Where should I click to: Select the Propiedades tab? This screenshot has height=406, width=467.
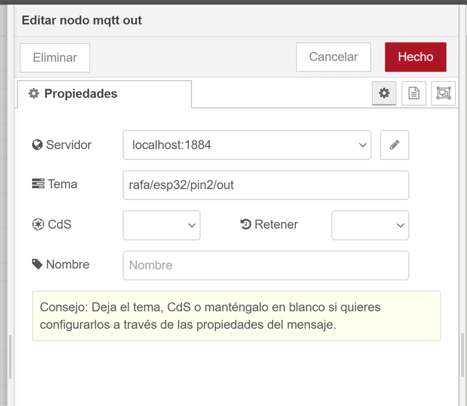[x=104, y=94]
